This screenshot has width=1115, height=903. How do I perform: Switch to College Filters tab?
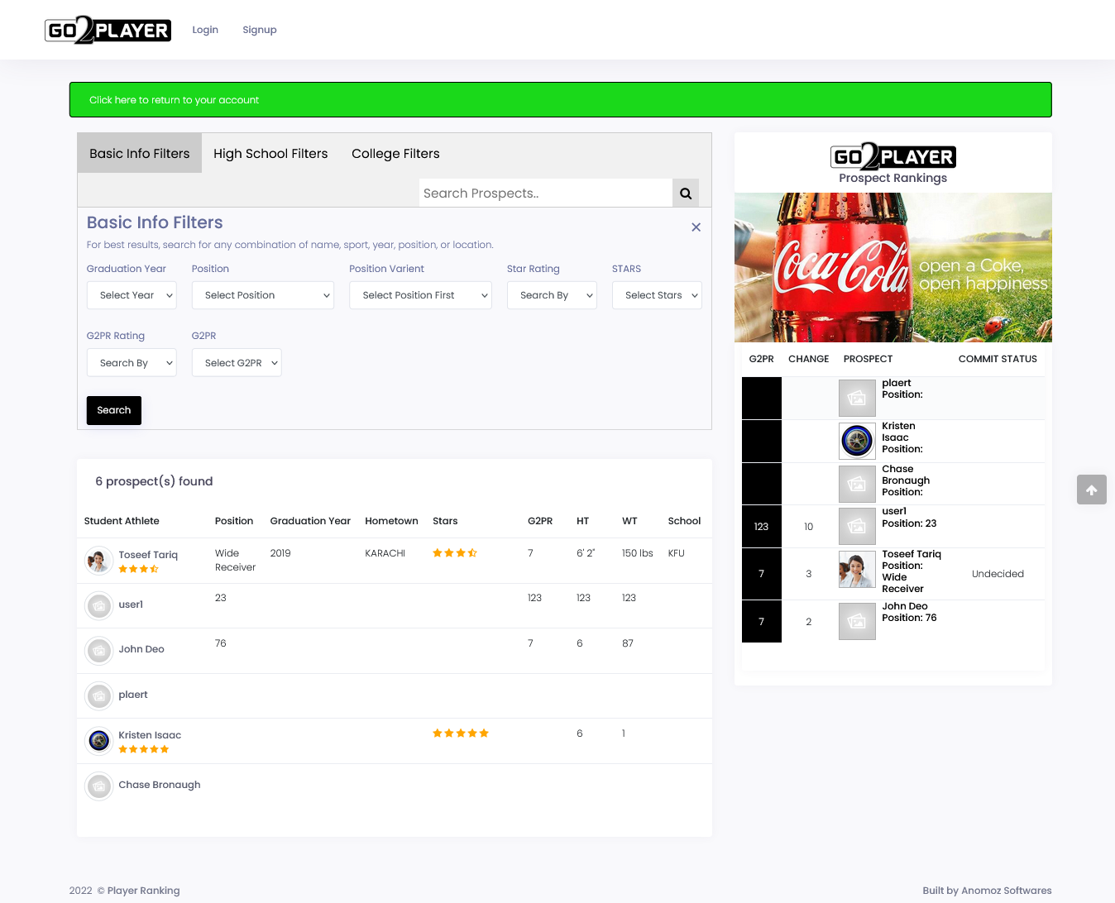coord(395,154)
